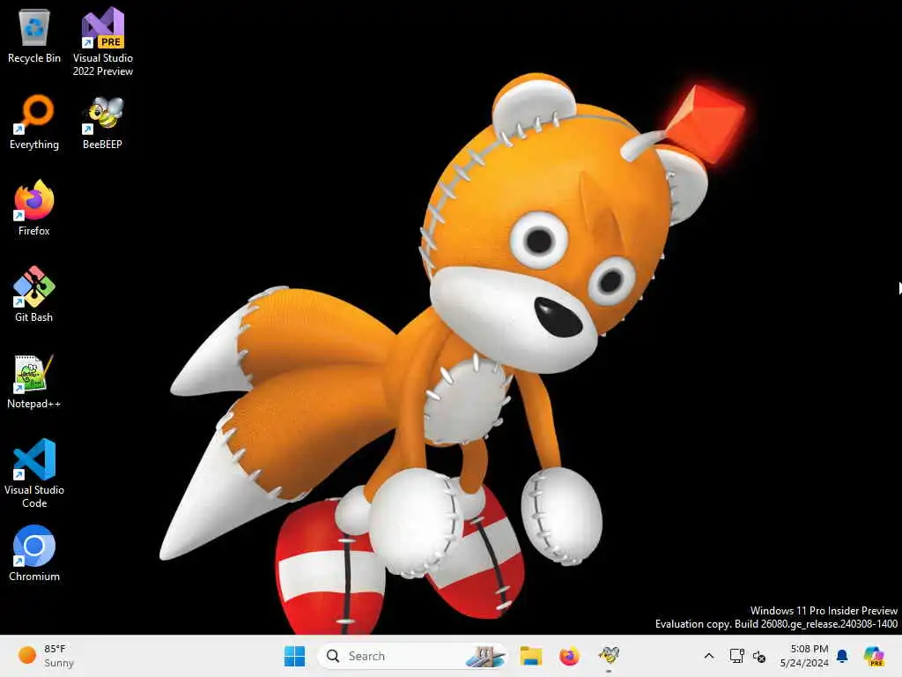Open the muted volume tray icon
The height and width of the screenshot is (677, 902).
(759, 656)
